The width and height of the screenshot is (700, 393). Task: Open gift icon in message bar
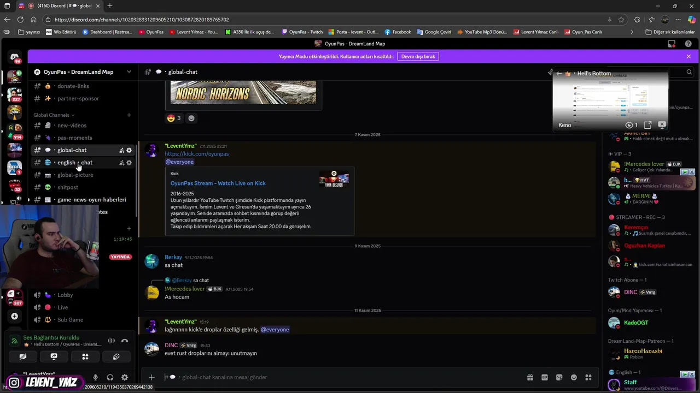[x=530, y=377]
